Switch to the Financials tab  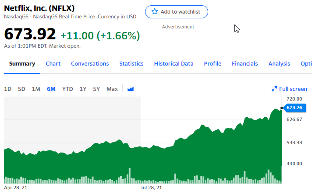[245, 63]
